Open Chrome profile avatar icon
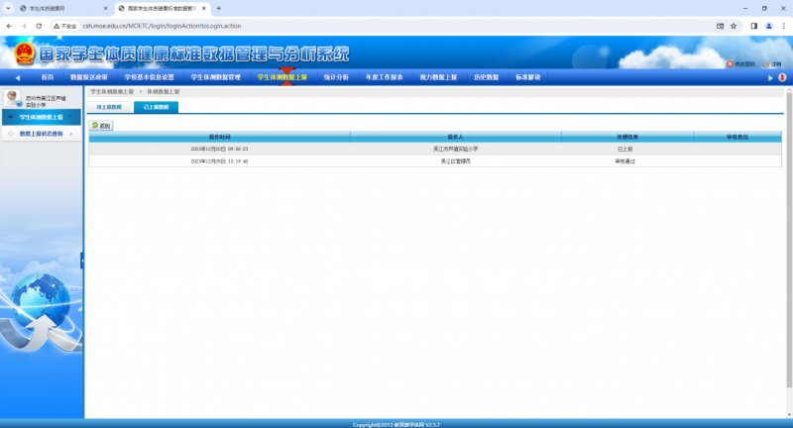 coord(766,25)
